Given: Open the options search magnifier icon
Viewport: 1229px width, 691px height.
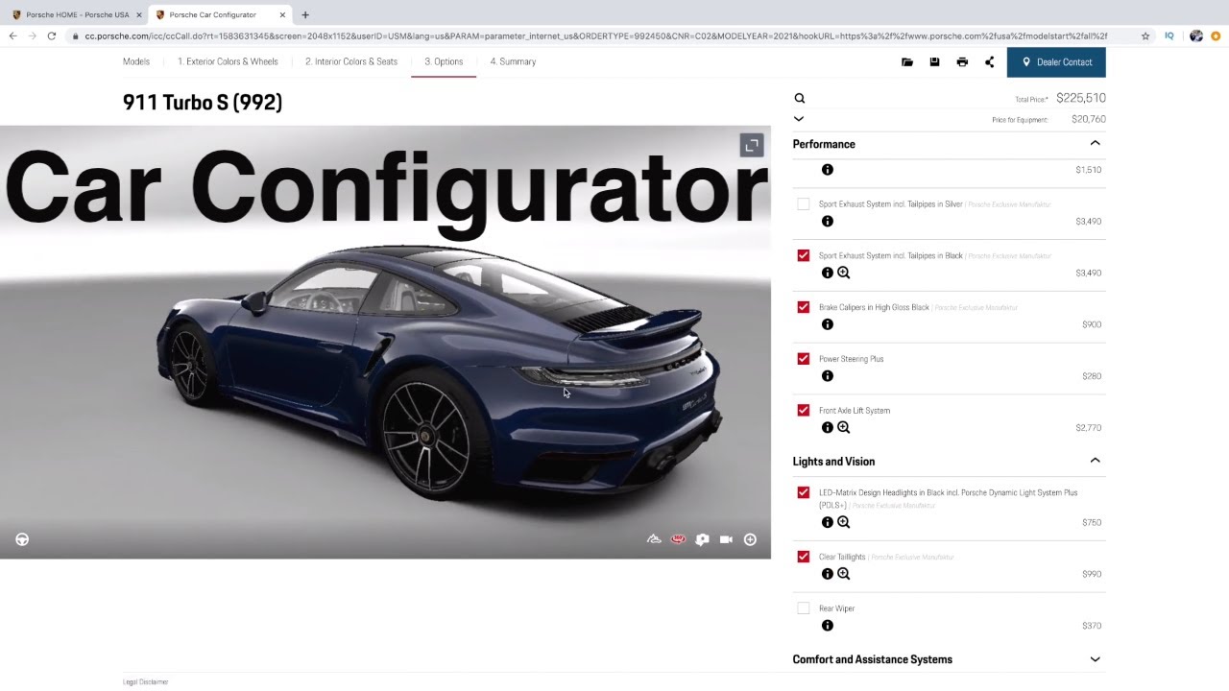Looking at the screenshot, I should 799,98.
